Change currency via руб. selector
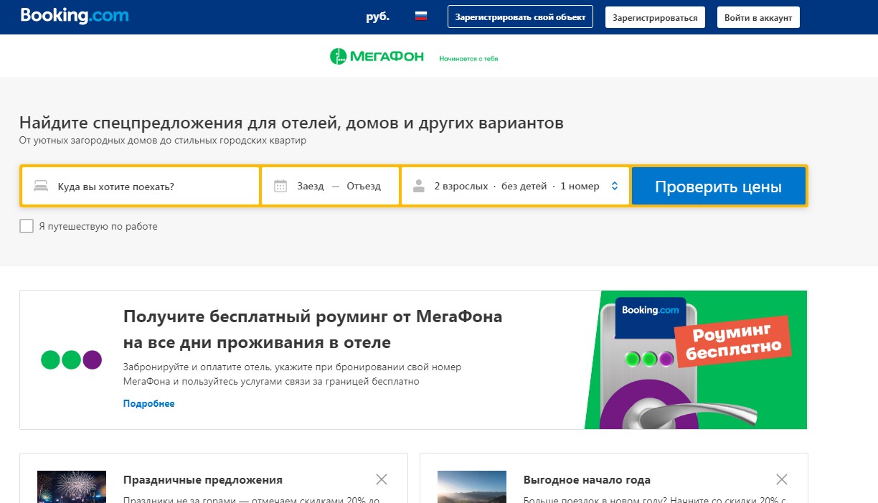 click(378, 16)
